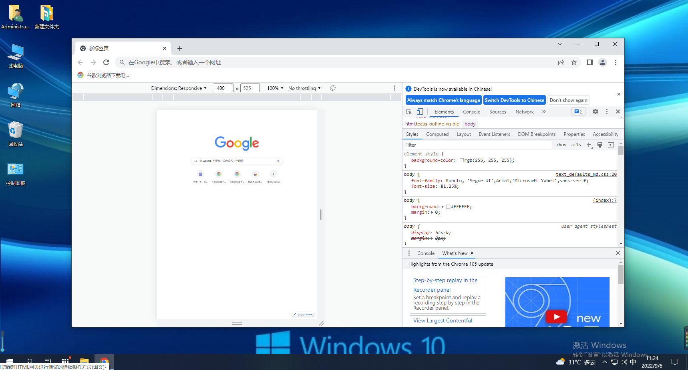
Task: Activate the inspect element picker icon
Action: [409, 112]
